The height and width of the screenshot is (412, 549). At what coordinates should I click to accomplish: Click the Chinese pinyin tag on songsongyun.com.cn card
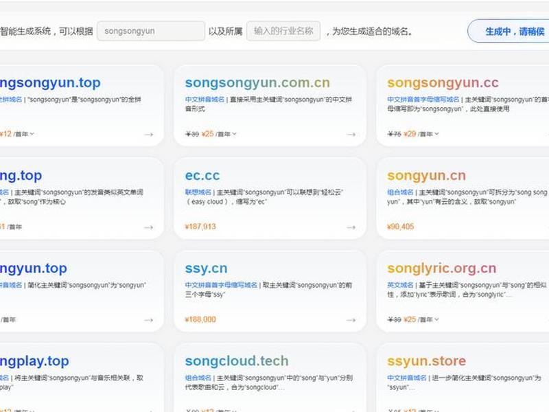point(205,100)
